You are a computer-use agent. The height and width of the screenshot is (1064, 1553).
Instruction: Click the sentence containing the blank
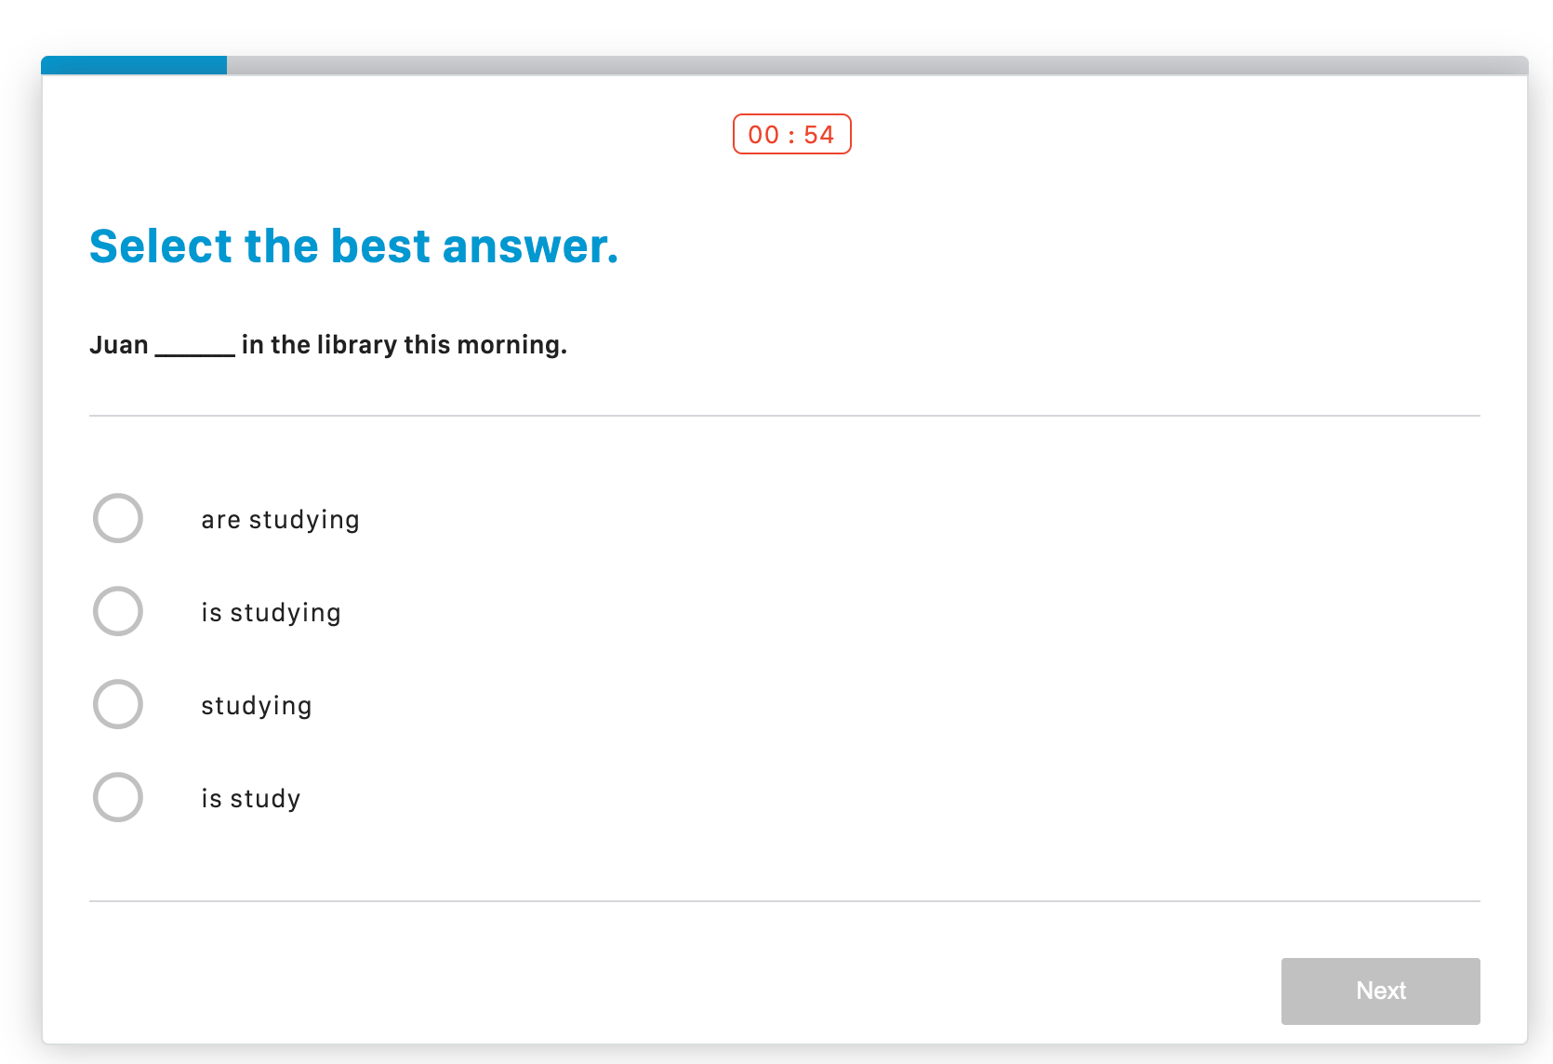328,344
